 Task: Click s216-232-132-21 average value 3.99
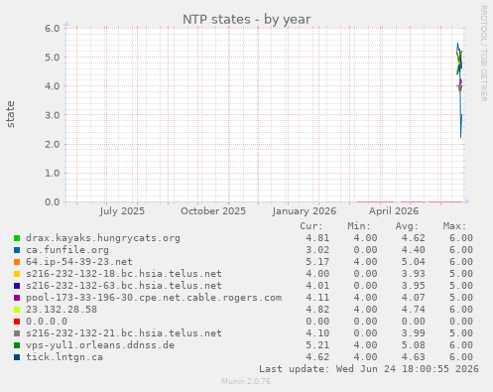tap(414, 333)
